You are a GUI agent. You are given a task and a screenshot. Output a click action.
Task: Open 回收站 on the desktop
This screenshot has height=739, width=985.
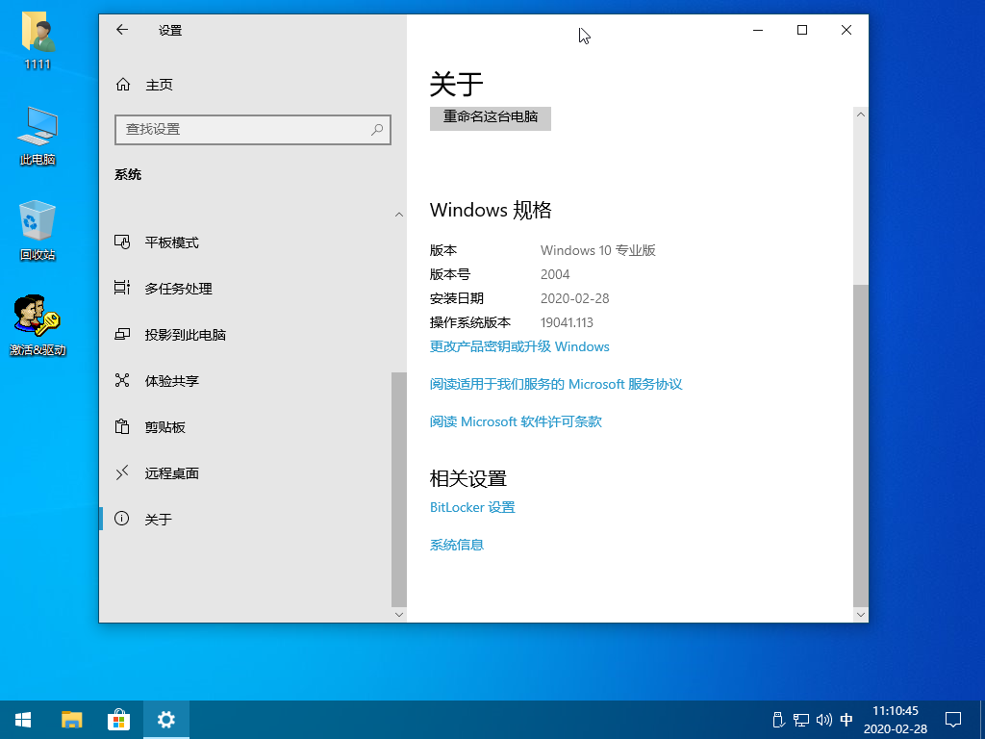click(36, 219)
